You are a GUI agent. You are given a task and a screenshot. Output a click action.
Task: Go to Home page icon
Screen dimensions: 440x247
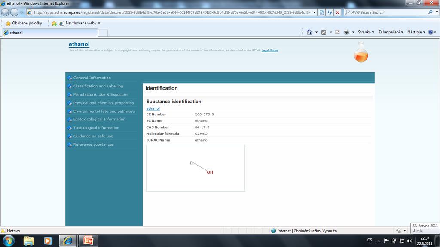309,32
